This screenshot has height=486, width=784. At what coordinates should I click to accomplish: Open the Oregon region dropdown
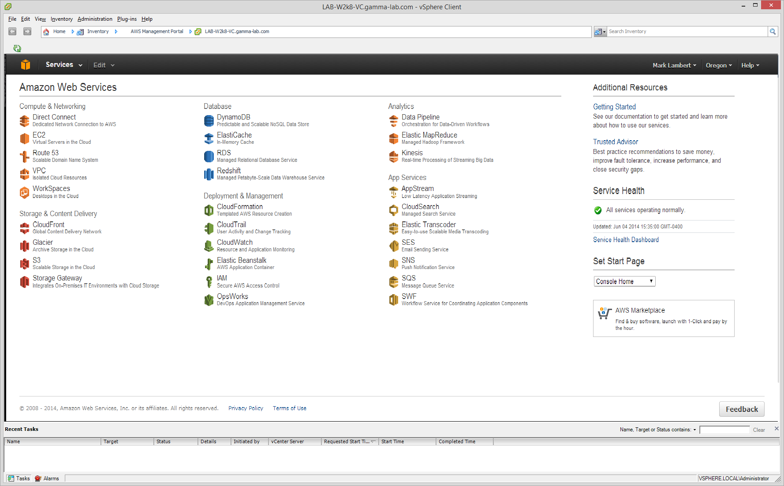[718, 65]
